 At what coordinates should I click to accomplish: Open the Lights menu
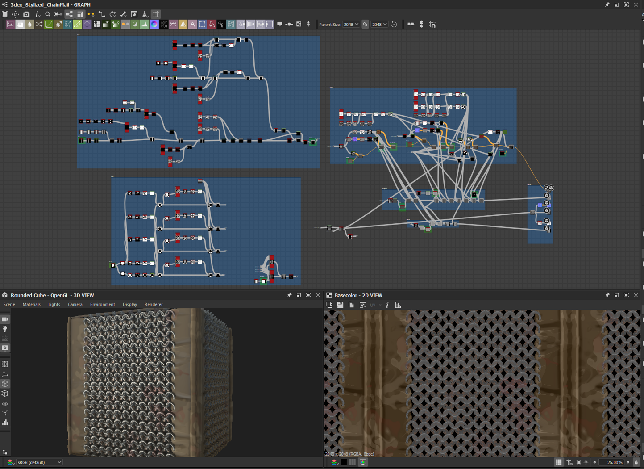coord(54,305)
